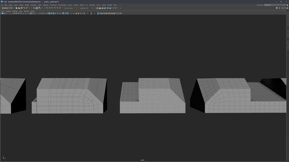The height and width of the screenshot is (162, 289).
Task: Toggle snap to curves
Action: 50,8
